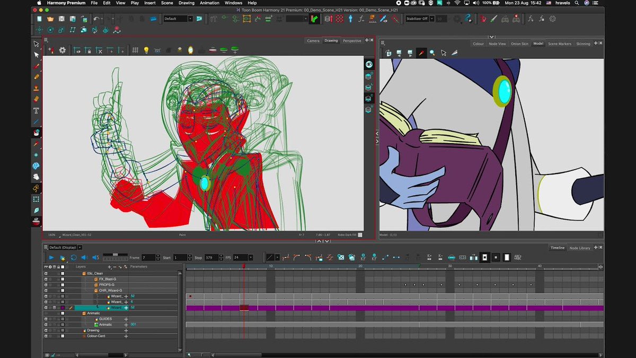The width and height of the screenshot is (636, 358).
Task: Toggle visibility of FX_Blast-G layer
Action: (x=46, y=279)
